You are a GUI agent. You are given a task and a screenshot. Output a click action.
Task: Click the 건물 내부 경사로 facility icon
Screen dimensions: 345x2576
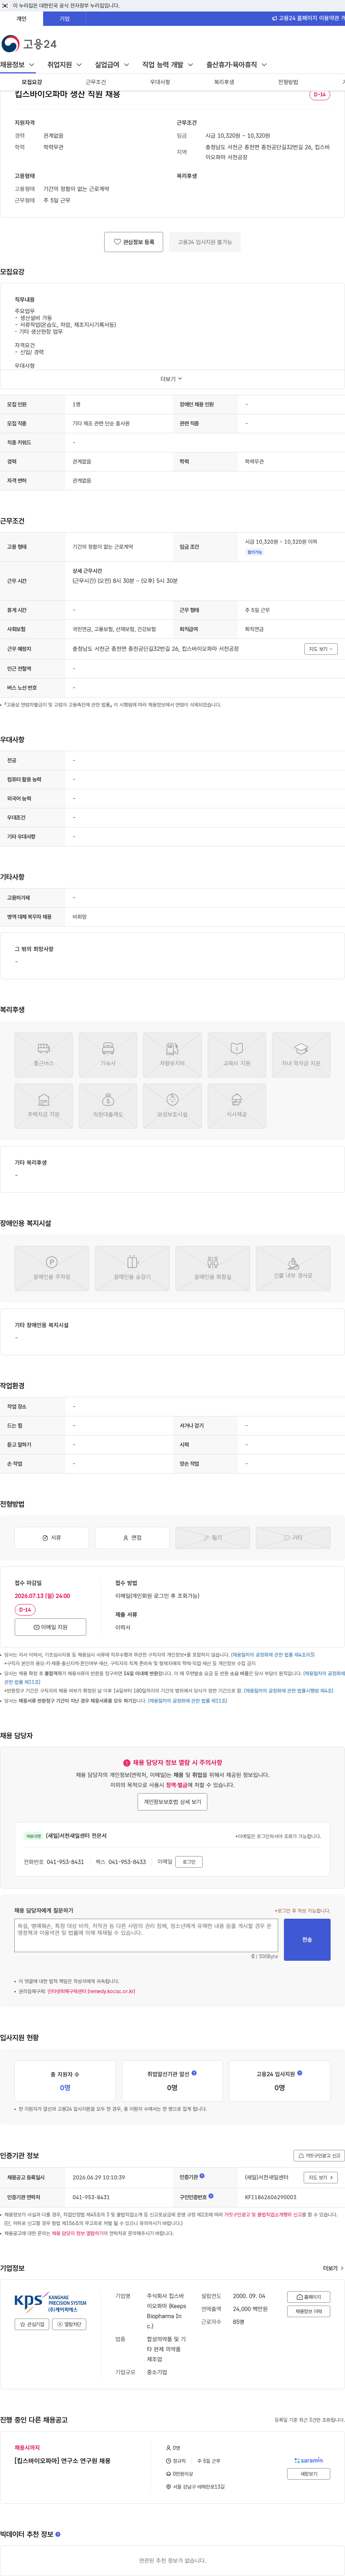[293, 1268]
